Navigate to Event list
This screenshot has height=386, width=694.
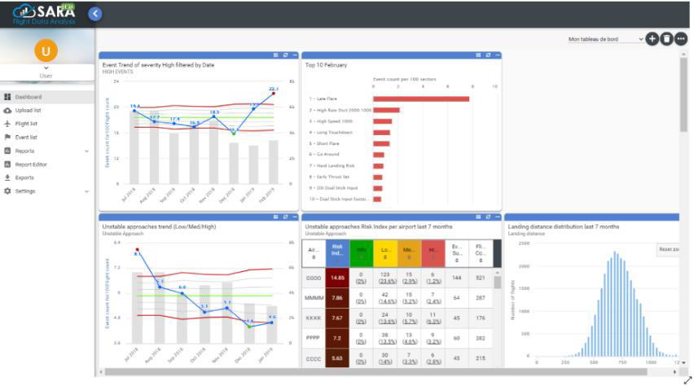tap(26, 137)
